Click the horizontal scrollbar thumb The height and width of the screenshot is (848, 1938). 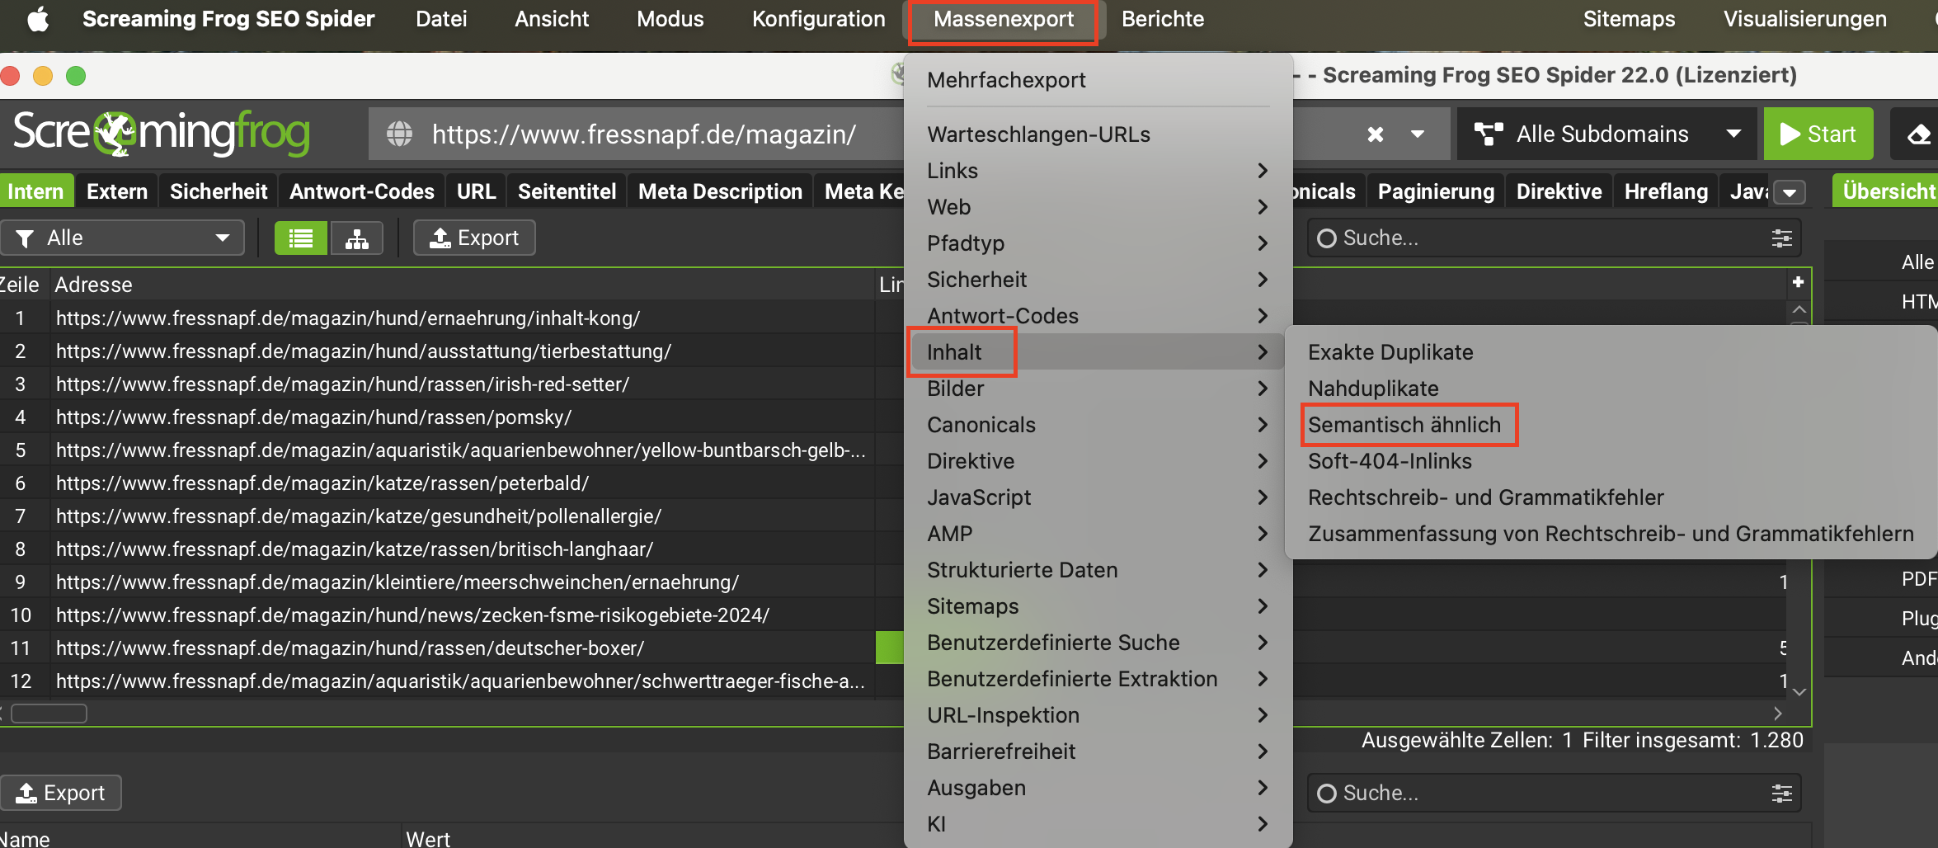coord(49,714)
